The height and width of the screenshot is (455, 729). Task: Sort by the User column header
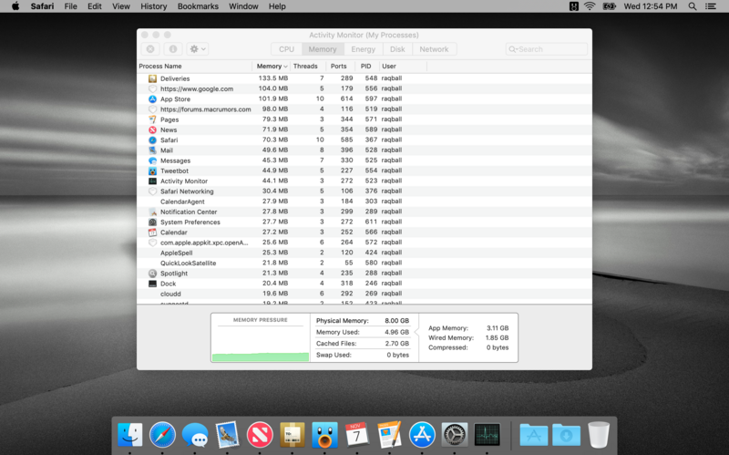[403, 66]
